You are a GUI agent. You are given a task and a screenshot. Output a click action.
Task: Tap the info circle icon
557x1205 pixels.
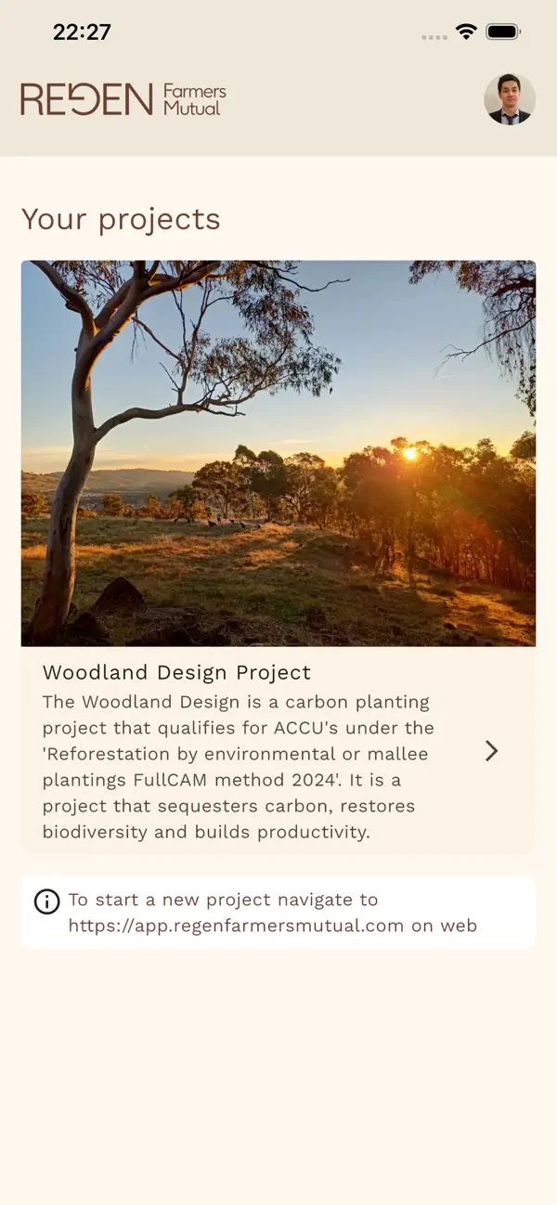click(x=46, y=901)
